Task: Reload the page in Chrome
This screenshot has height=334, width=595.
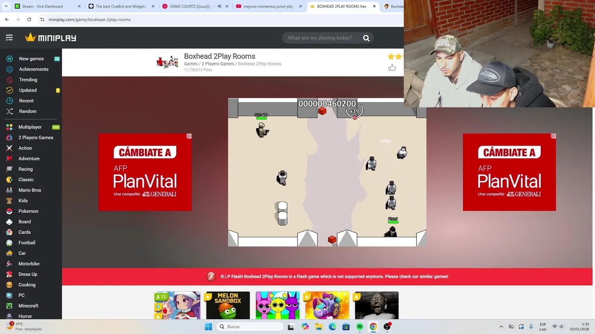Action: tap(29, 19)
